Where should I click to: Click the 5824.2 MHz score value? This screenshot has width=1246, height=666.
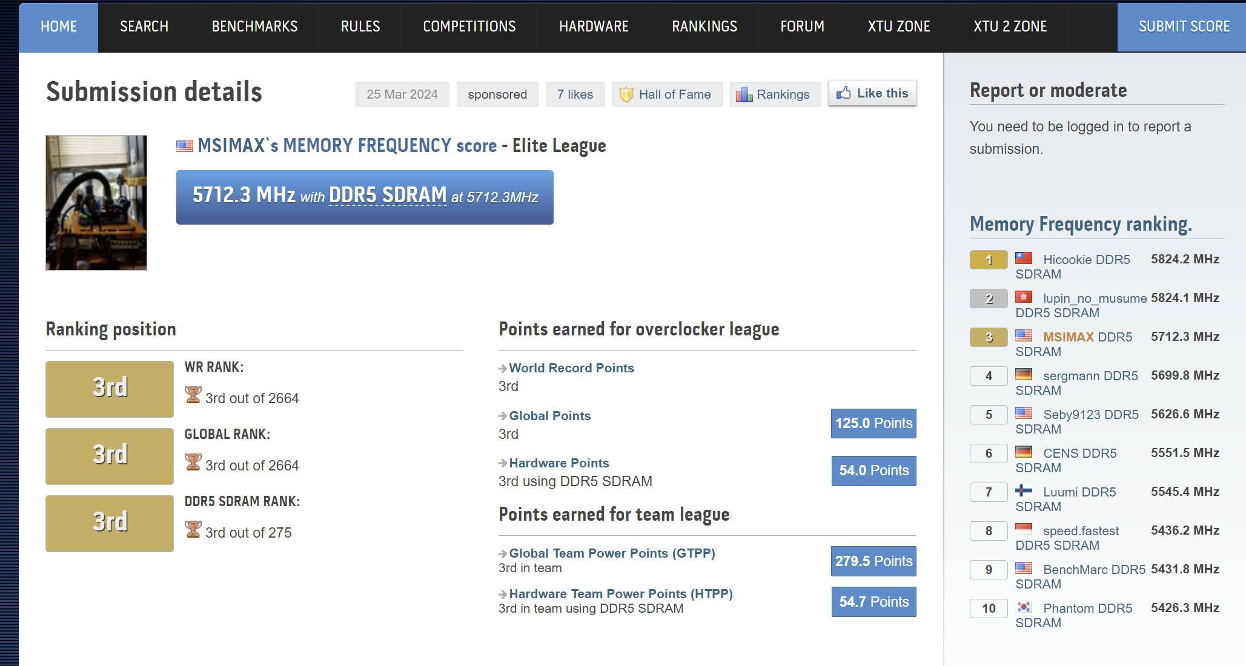tap(1185, 259)
